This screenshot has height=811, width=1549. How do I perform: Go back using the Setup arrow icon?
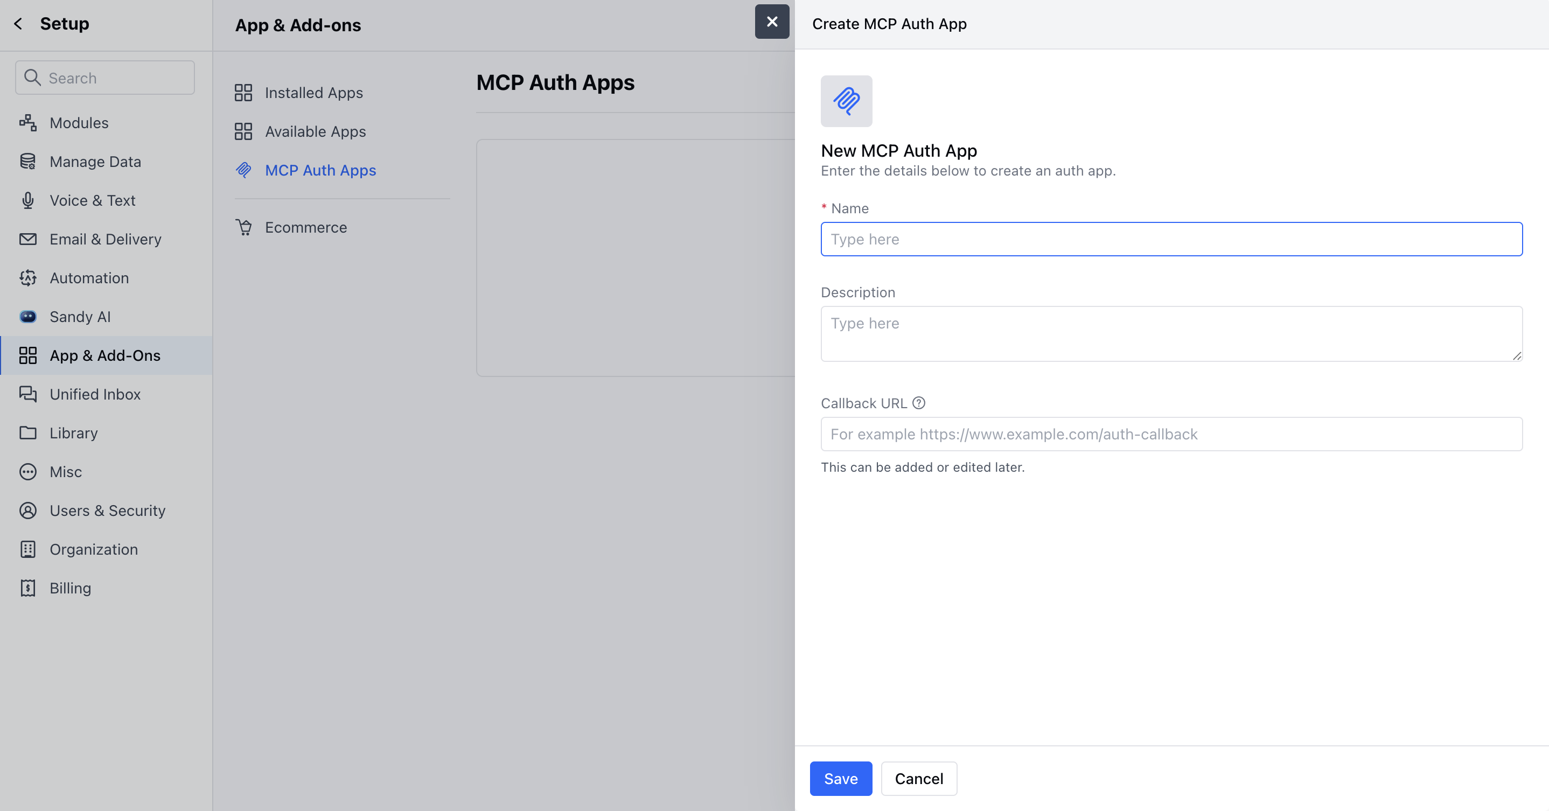(18, 24)
